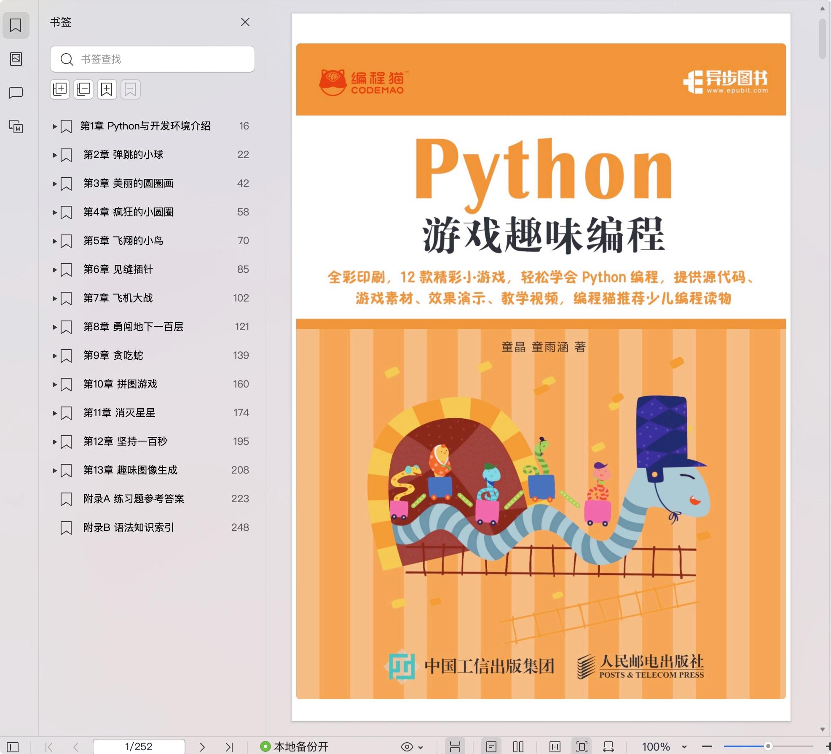Select single page view icon

pos(491,747)
